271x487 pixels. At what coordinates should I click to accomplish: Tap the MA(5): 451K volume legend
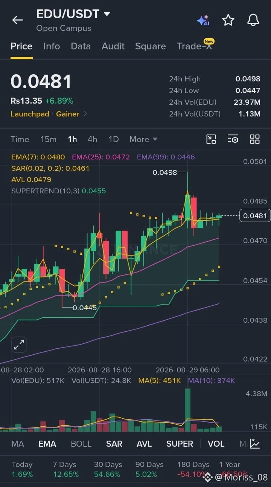(160, 381)
